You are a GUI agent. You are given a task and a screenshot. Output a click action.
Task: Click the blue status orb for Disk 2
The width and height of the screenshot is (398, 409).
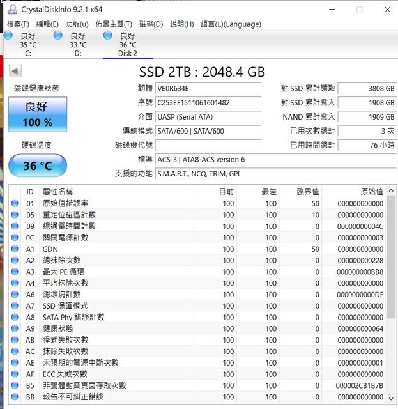pyautogui.click(x=107, y=36)
